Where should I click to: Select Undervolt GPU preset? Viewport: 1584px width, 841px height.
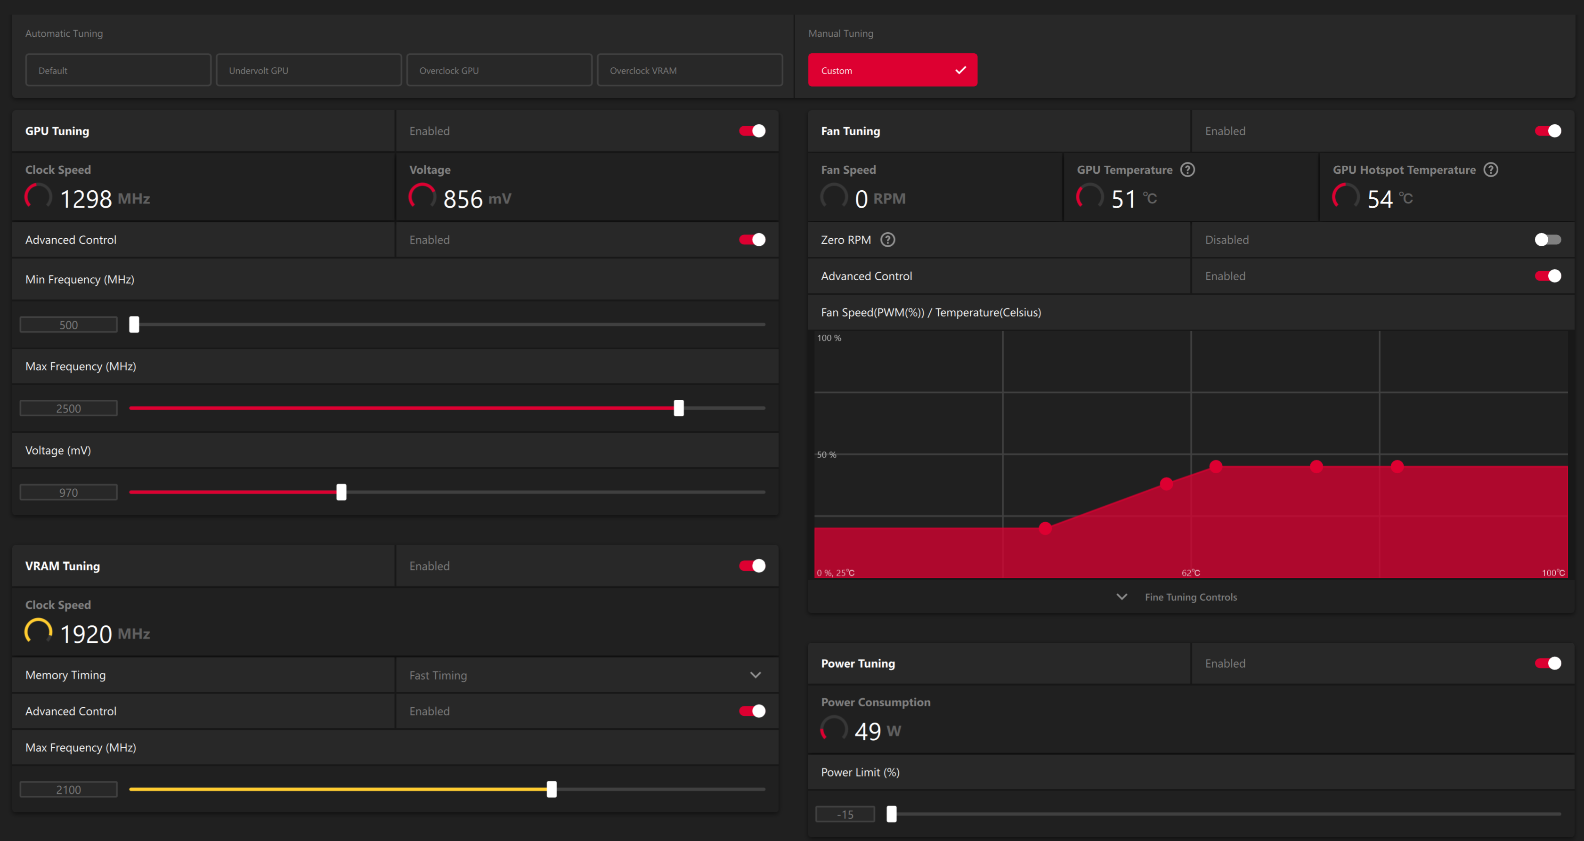(x=309, y=70)
